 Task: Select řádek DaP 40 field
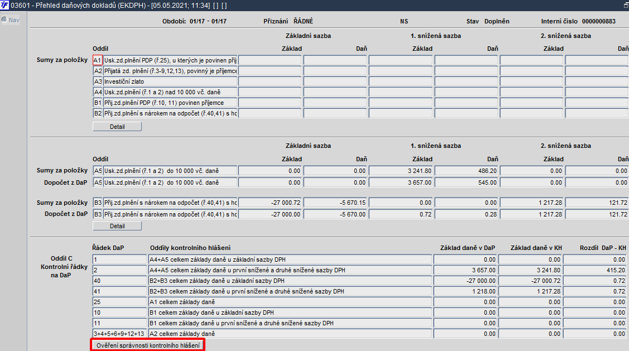119,281
